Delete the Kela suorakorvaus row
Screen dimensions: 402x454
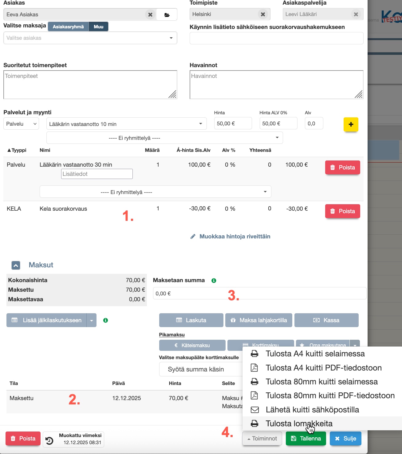(x=342, y=211)
